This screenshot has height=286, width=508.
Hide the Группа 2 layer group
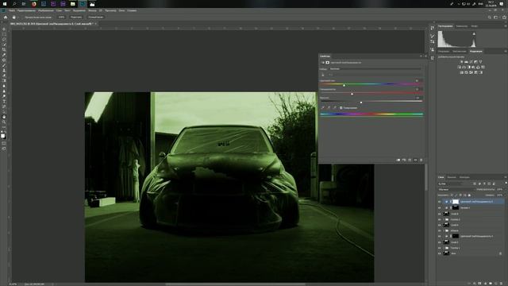[x=439, y=219]
